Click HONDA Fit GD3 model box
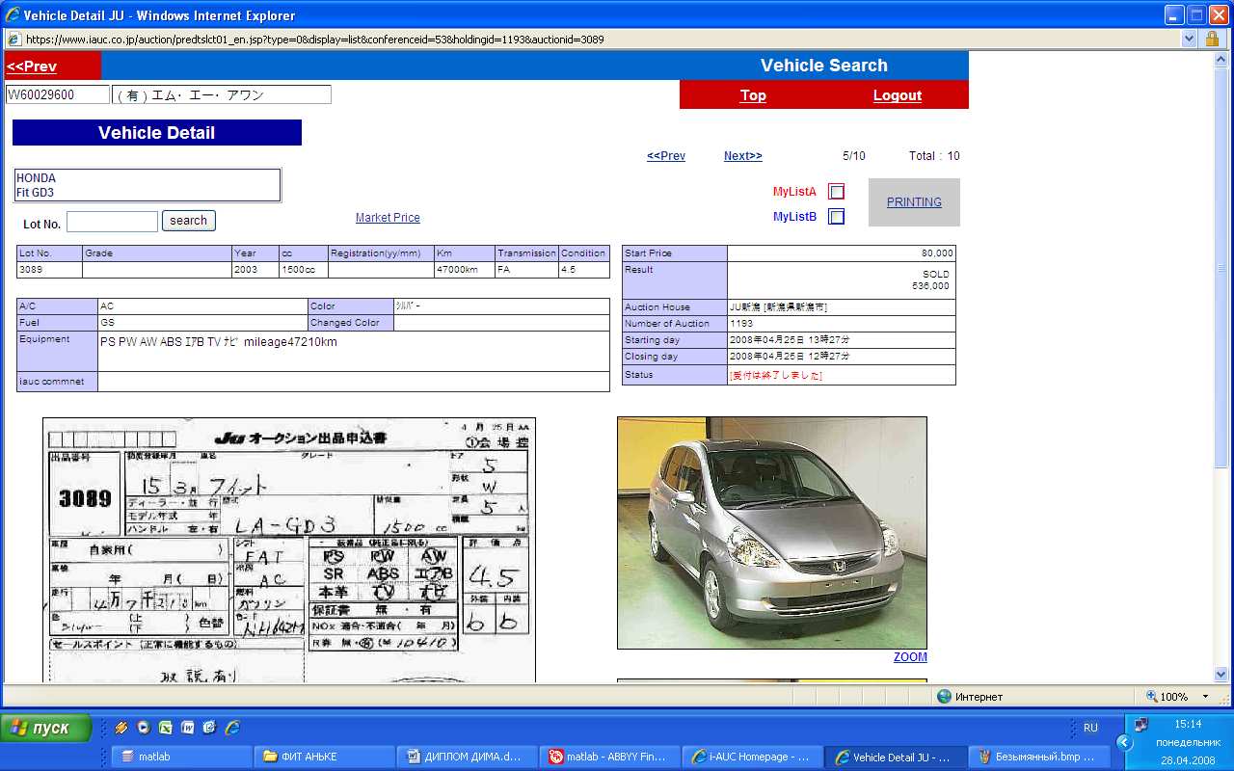This screenshot has width=1234, height=771. (148, 186)
